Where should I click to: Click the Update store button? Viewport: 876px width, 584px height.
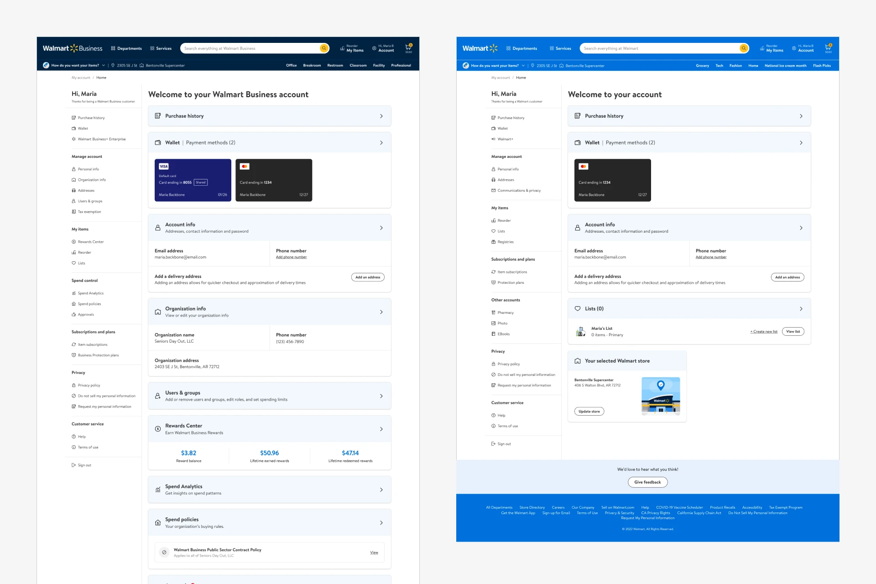tap(589, 411)
